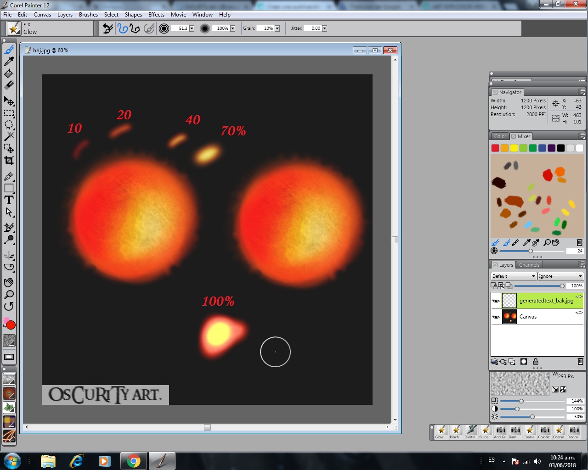
Task: Toggle Dirty Brush mode in Mixer
Action: [495, 242]
